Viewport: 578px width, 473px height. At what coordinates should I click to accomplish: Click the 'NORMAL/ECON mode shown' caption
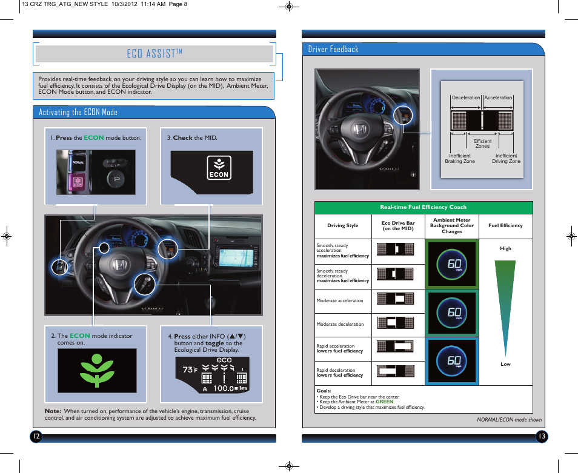(x=509, y=420)
